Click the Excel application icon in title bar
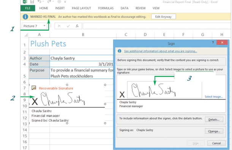This screenshot has width=232, height=150. pos(25,2)
